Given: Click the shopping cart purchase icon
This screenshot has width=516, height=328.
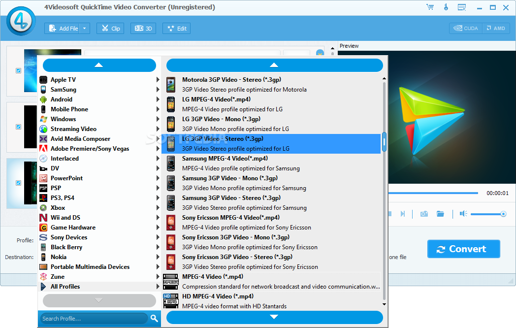Looking at the screenshot, I should [x=430, y=7].
